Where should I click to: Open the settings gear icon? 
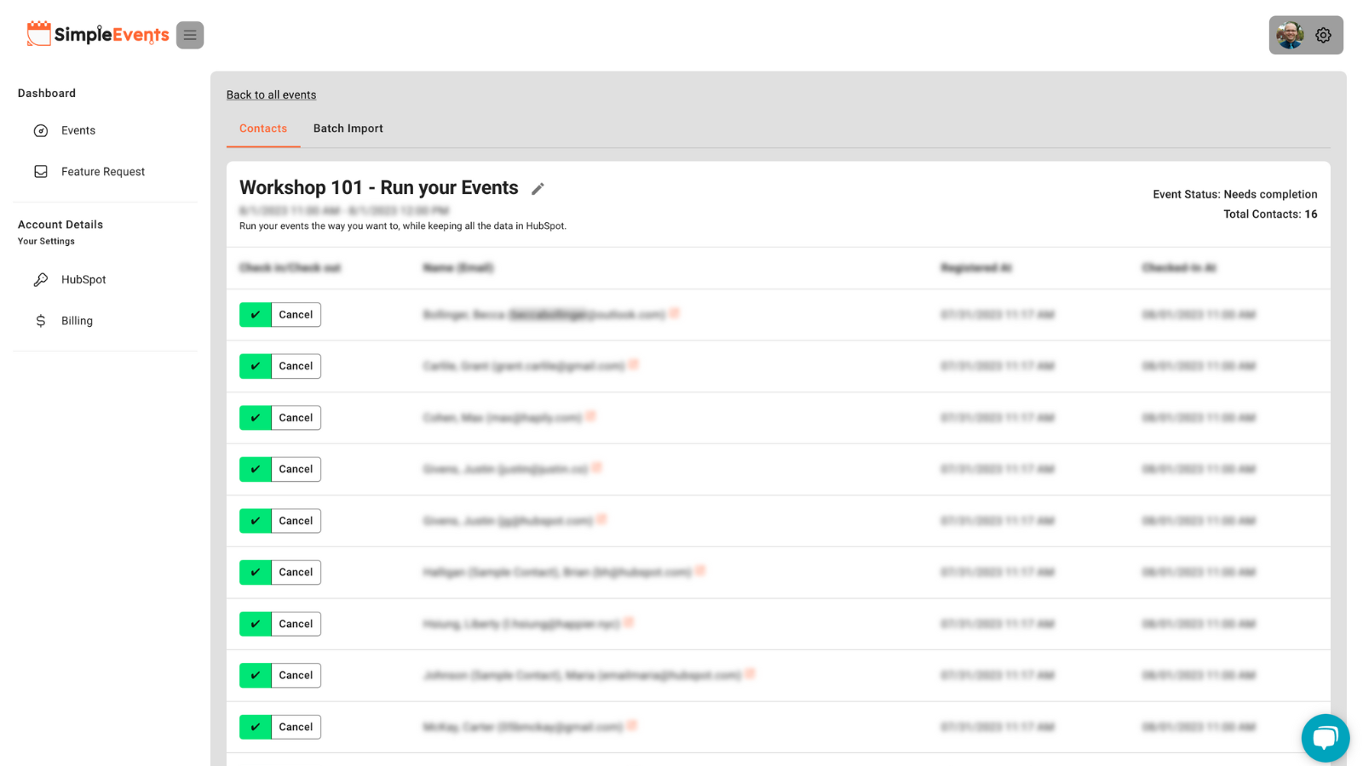1323,35
